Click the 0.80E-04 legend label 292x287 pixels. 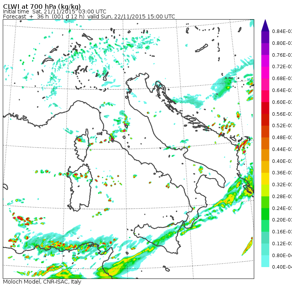click(282, 256)
